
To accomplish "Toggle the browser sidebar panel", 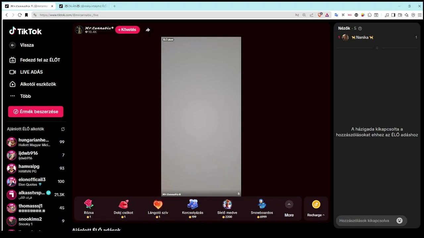I will 393,15.
